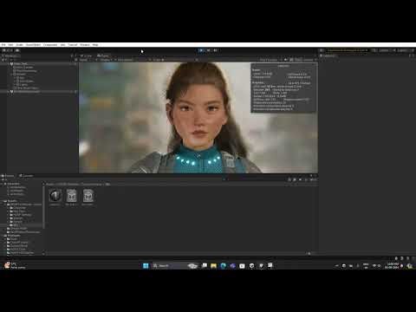
Task: Collapse the first scene in the Hierarchy
Action: pyautogui.click(x=9, y=64)
